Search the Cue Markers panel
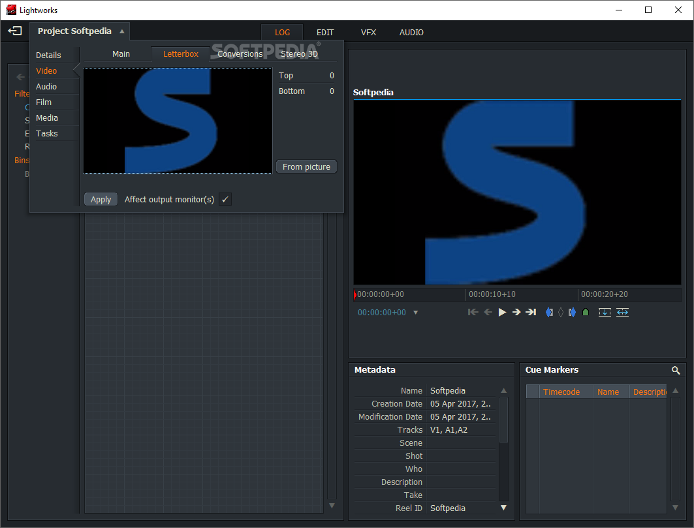 676,370
